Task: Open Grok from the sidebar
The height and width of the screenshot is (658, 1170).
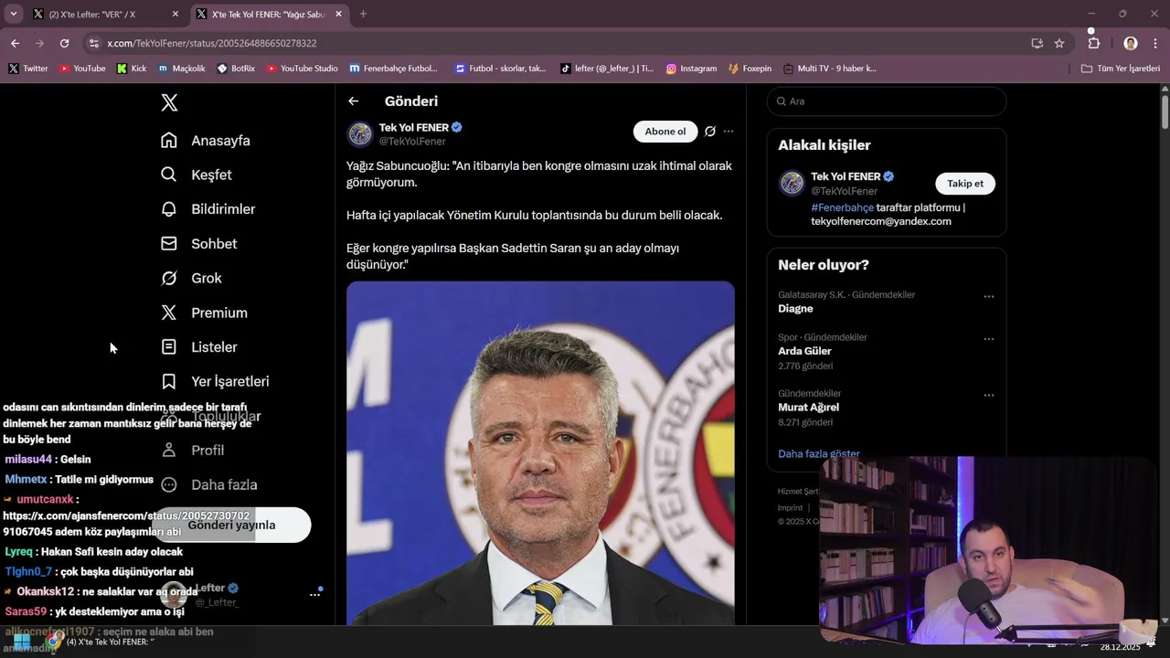Action: click(191, 278)
